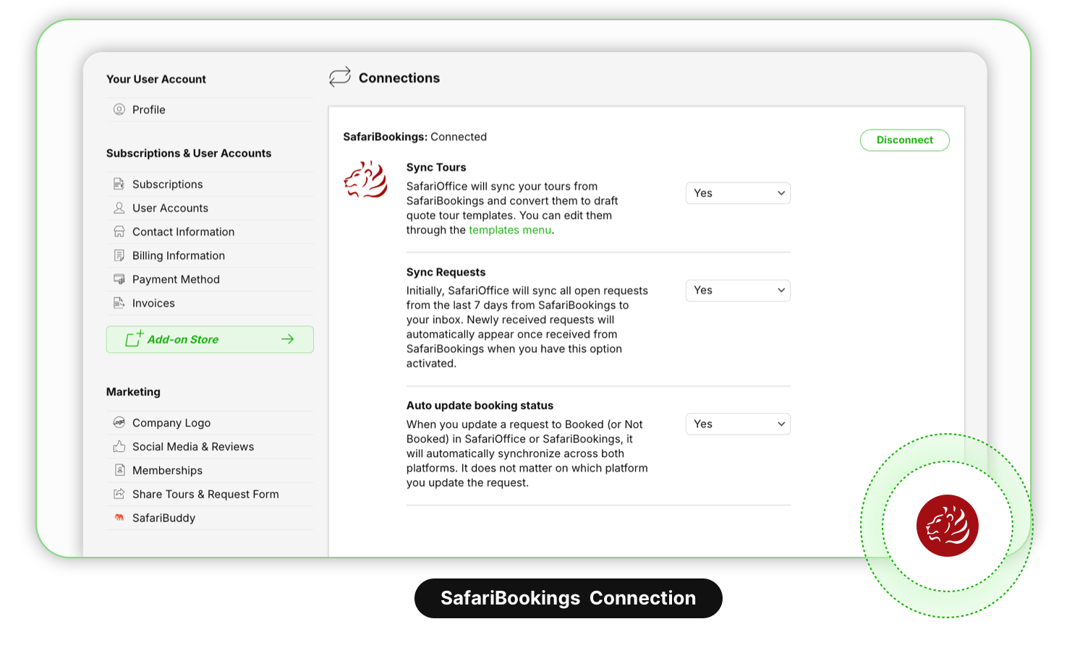1072x645 pixels.
Task: Open the Sync Tours Yes dropdown
Action: (x=738, y=194)
